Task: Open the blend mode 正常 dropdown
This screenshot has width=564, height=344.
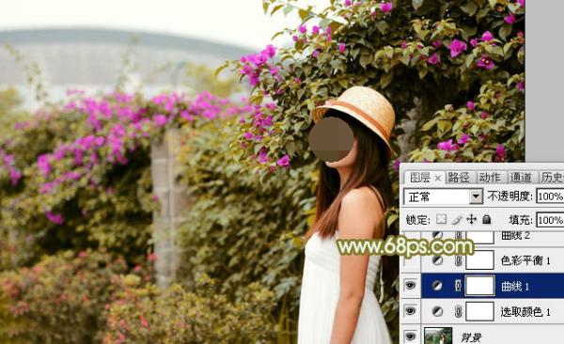Action: click(443, 196)
